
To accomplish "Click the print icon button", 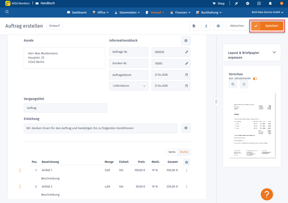I will click(218, 26).
